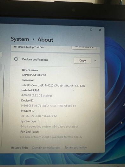Open the System protection link

[76, 147]
